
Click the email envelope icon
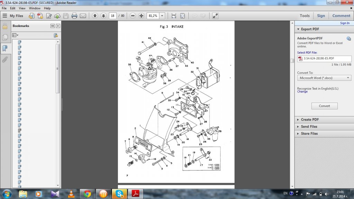(83, 16)
